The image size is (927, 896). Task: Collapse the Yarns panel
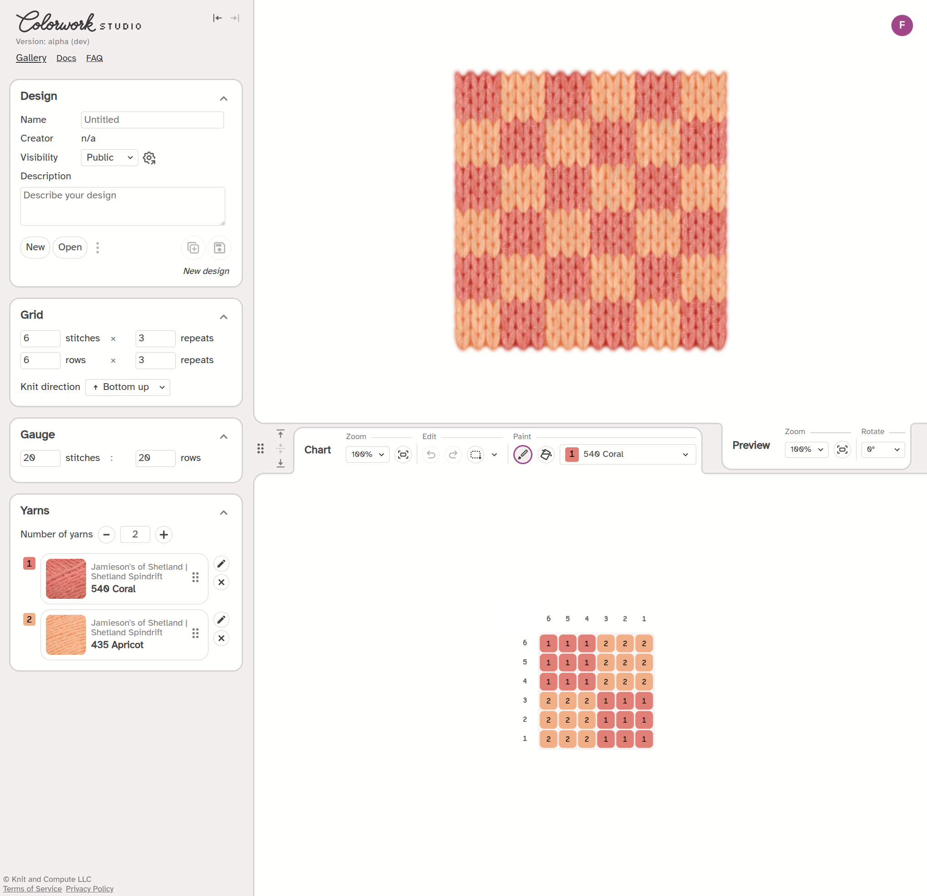point(224,512)
